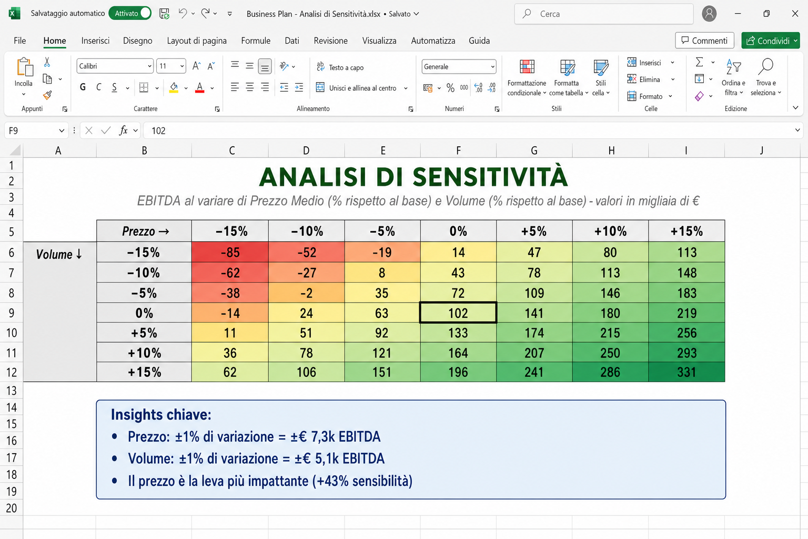Click the Redo arrow icon
The image size is (808, 539).
click(206, 13)
